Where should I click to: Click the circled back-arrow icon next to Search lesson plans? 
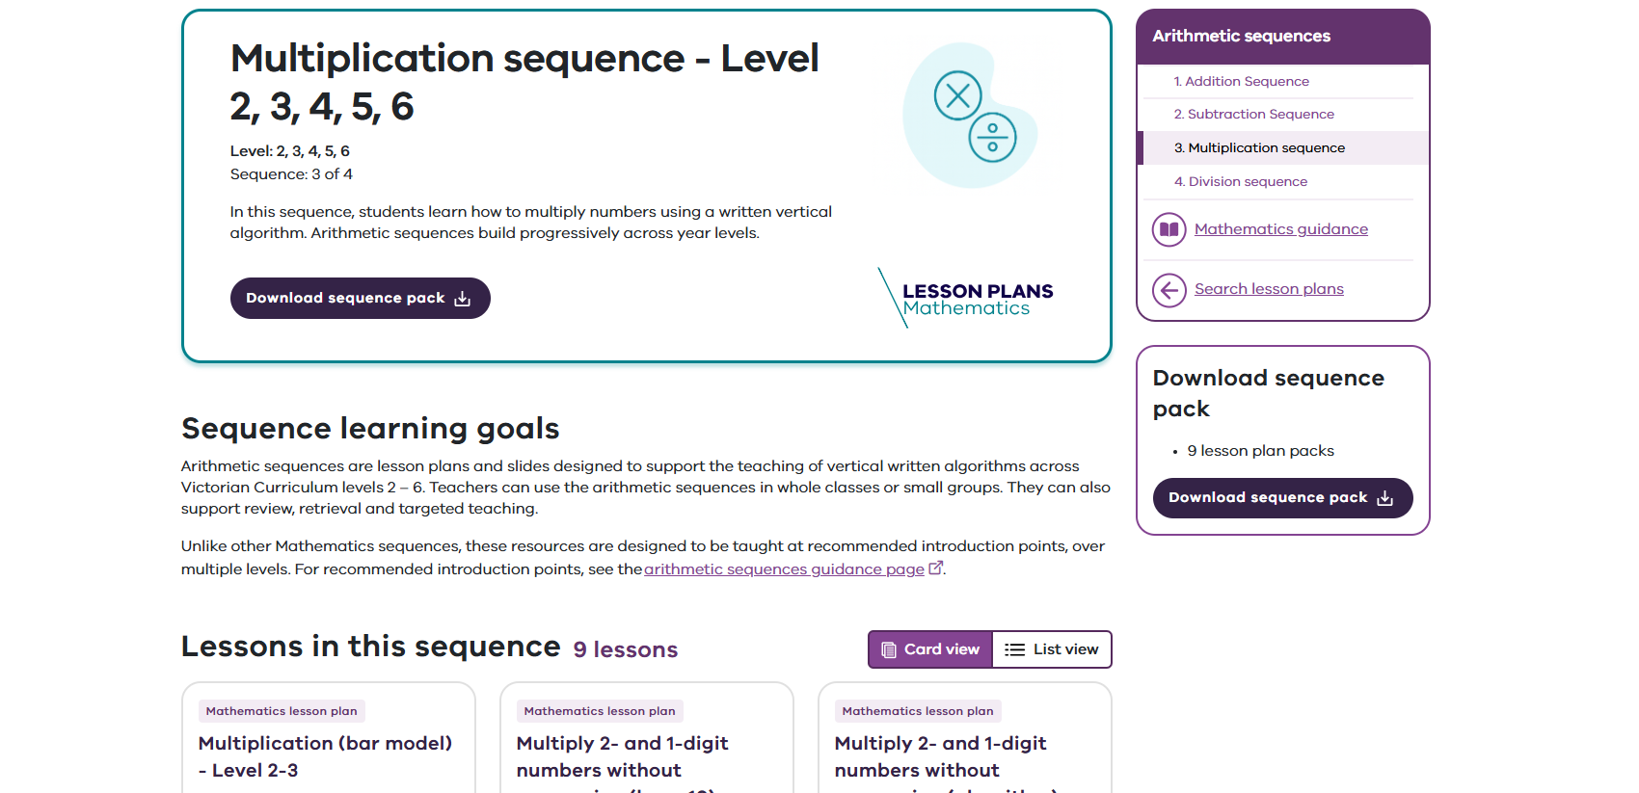[x=1169, y=289]
